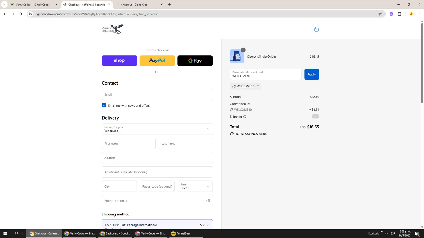
Task: Click the Email input field
Action: pyautogui.click(x=157, y=94)
